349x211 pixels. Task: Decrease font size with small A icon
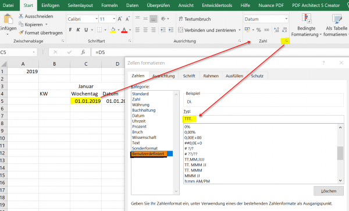coord(127,19)
